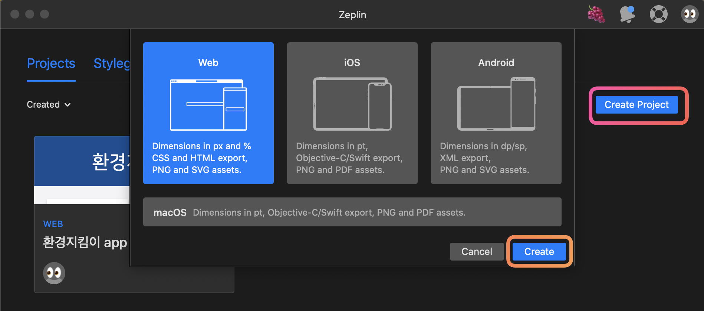This screenshot has height=311, width=704.
Task: Click the 환경지킴이 app project title
Action: (x=85, y=242)
